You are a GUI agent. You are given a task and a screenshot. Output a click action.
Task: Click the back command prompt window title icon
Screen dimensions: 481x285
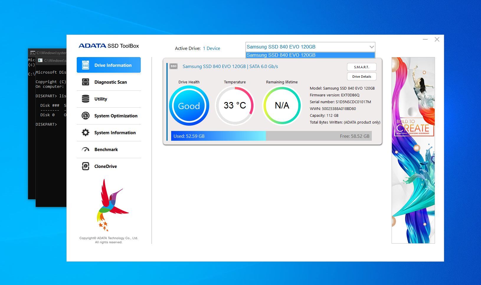click(33, 53)
